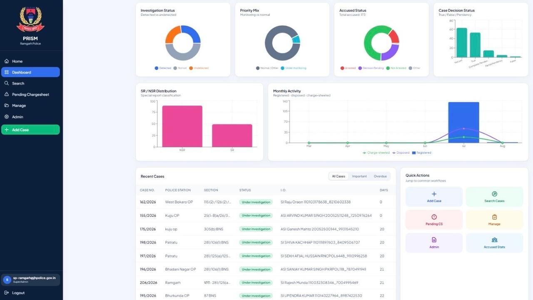This screenshot has width=533, height=300.
Task: Toggle Under monitoring legend in Priority Mix
Action: [x=293, y=68]
